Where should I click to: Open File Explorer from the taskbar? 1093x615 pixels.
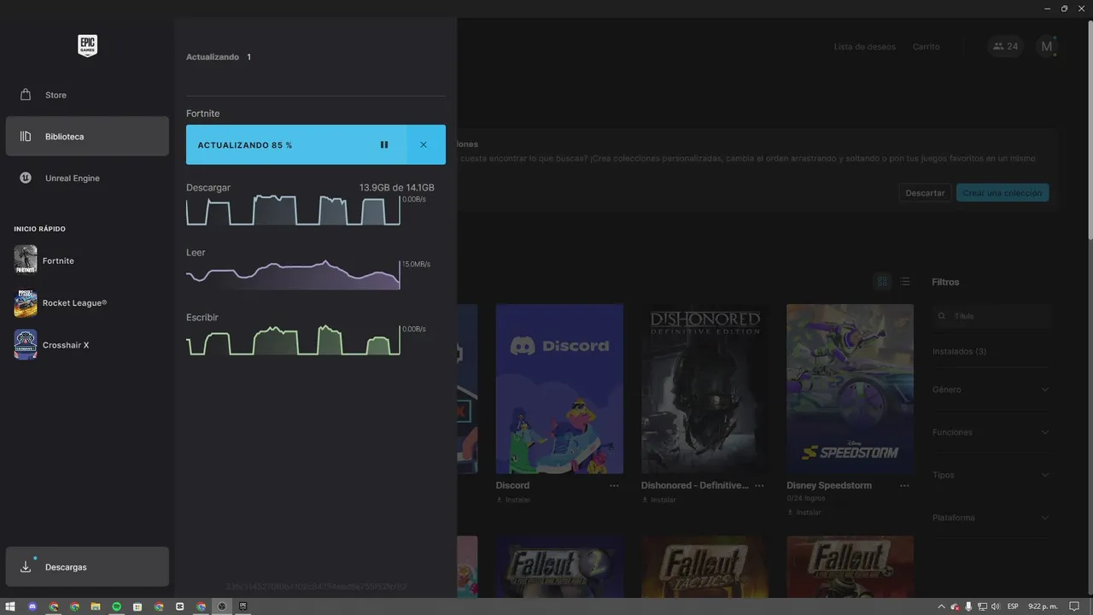click(x=96, y=606)
